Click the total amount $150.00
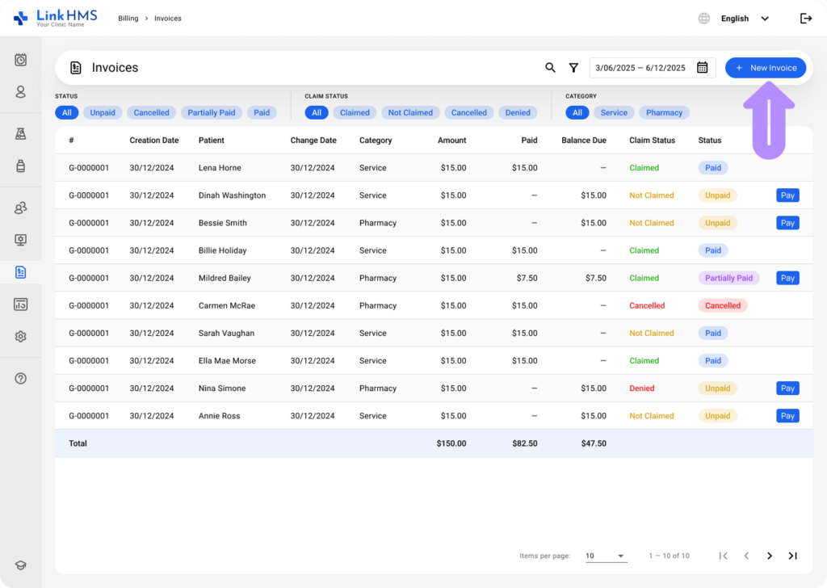Image resolution: width=827 pixels, height=588 pixels. (x=451, y=443)
